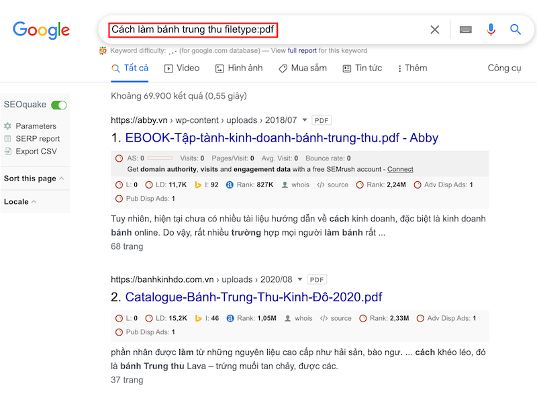This screenshot has height=398, width=537.
Task: Open SEOquake Parameters settings gear
Action: click(7, 126)
